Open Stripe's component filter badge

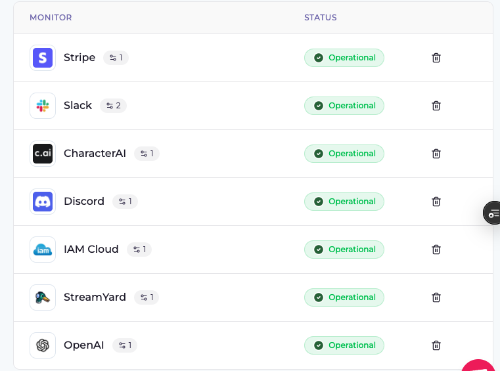[116, 58]
